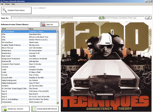
Task: Select All Eyez on Me (Book Two) row
Action: (29, 37)
